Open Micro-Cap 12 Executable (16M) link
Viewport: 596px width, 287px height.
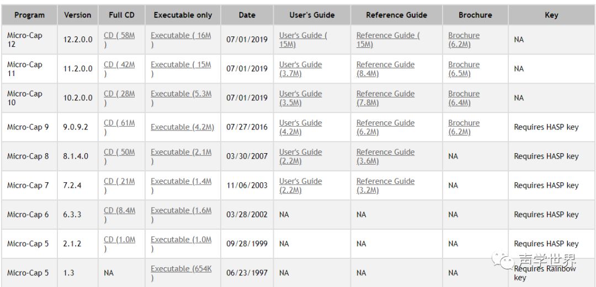pyautogui.click(x=180, y=36)
